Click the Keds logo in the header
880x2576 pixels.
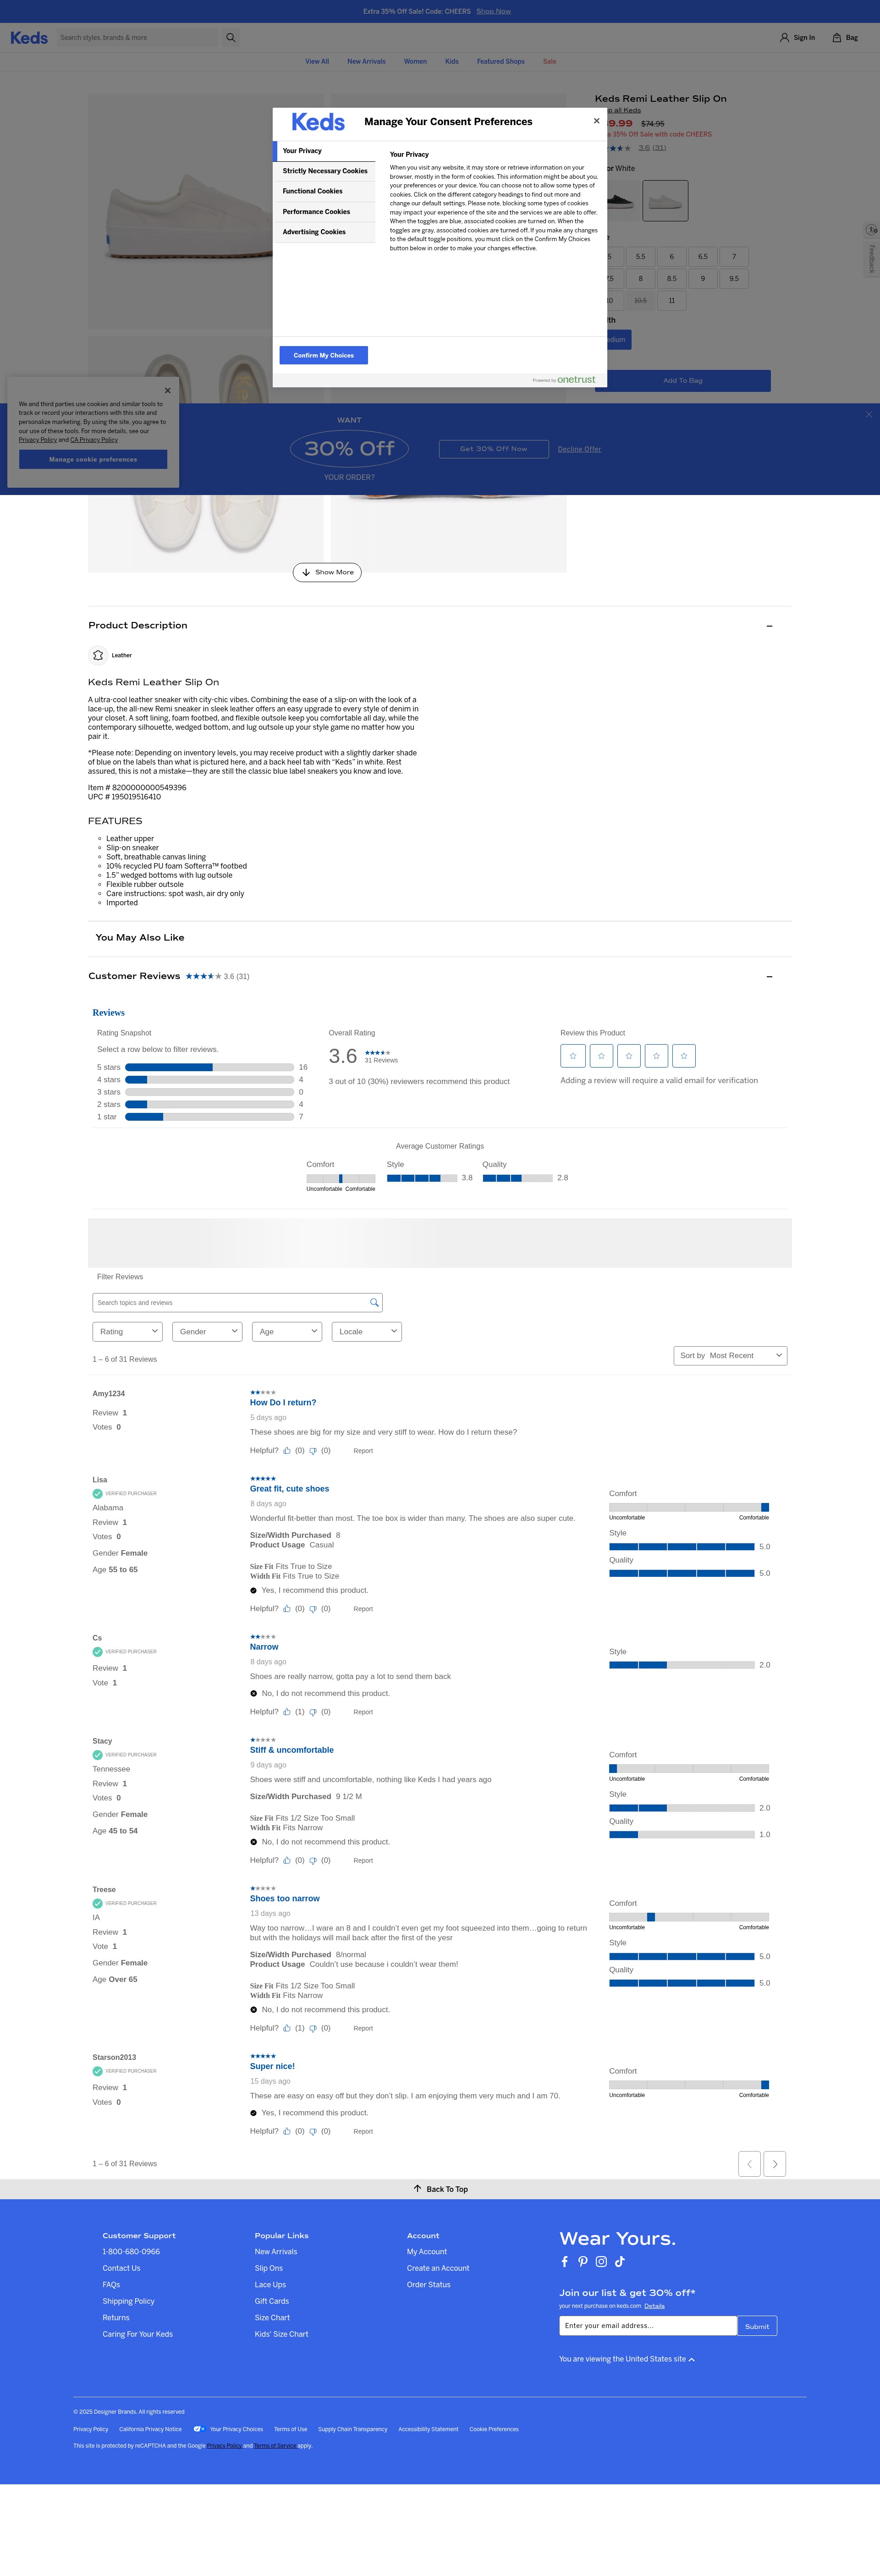tap(29, 38)
